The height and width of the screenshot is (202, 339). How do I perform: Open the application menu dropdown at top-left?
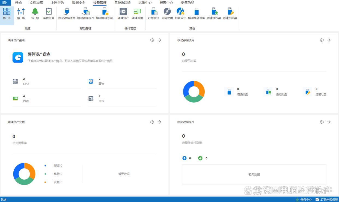(5, 3)
